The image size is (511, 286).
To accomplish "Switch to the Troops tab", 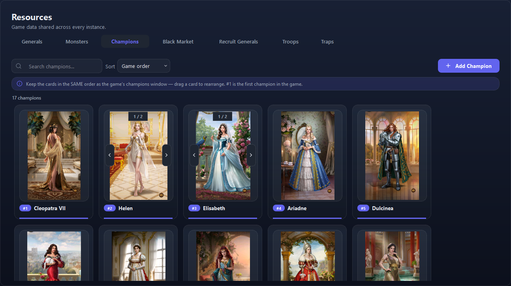I will pyautogui.click(x=290, y=41).
